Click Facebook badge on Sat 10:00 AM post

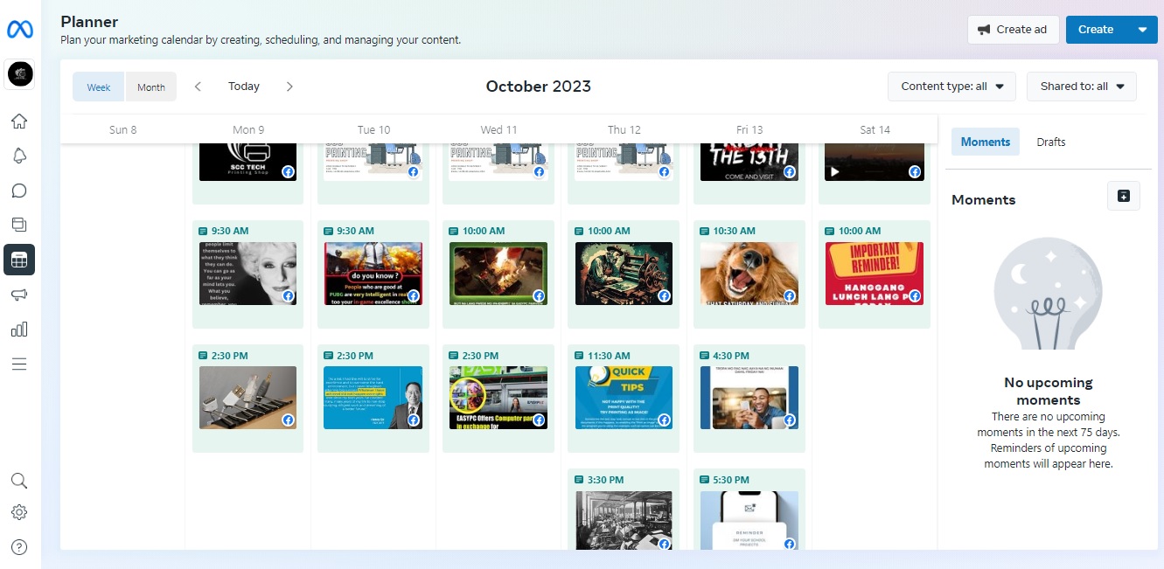coord(915,296)
